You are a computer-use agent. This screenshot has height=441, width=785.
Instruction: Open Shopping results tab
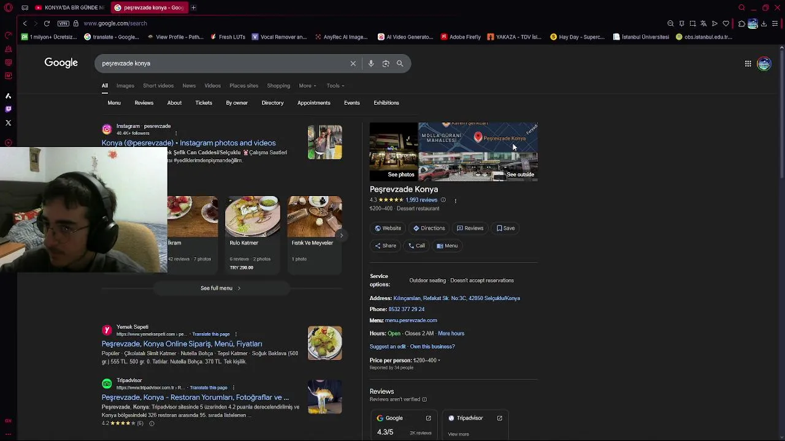pyautogui.click(x=278, y=86)
